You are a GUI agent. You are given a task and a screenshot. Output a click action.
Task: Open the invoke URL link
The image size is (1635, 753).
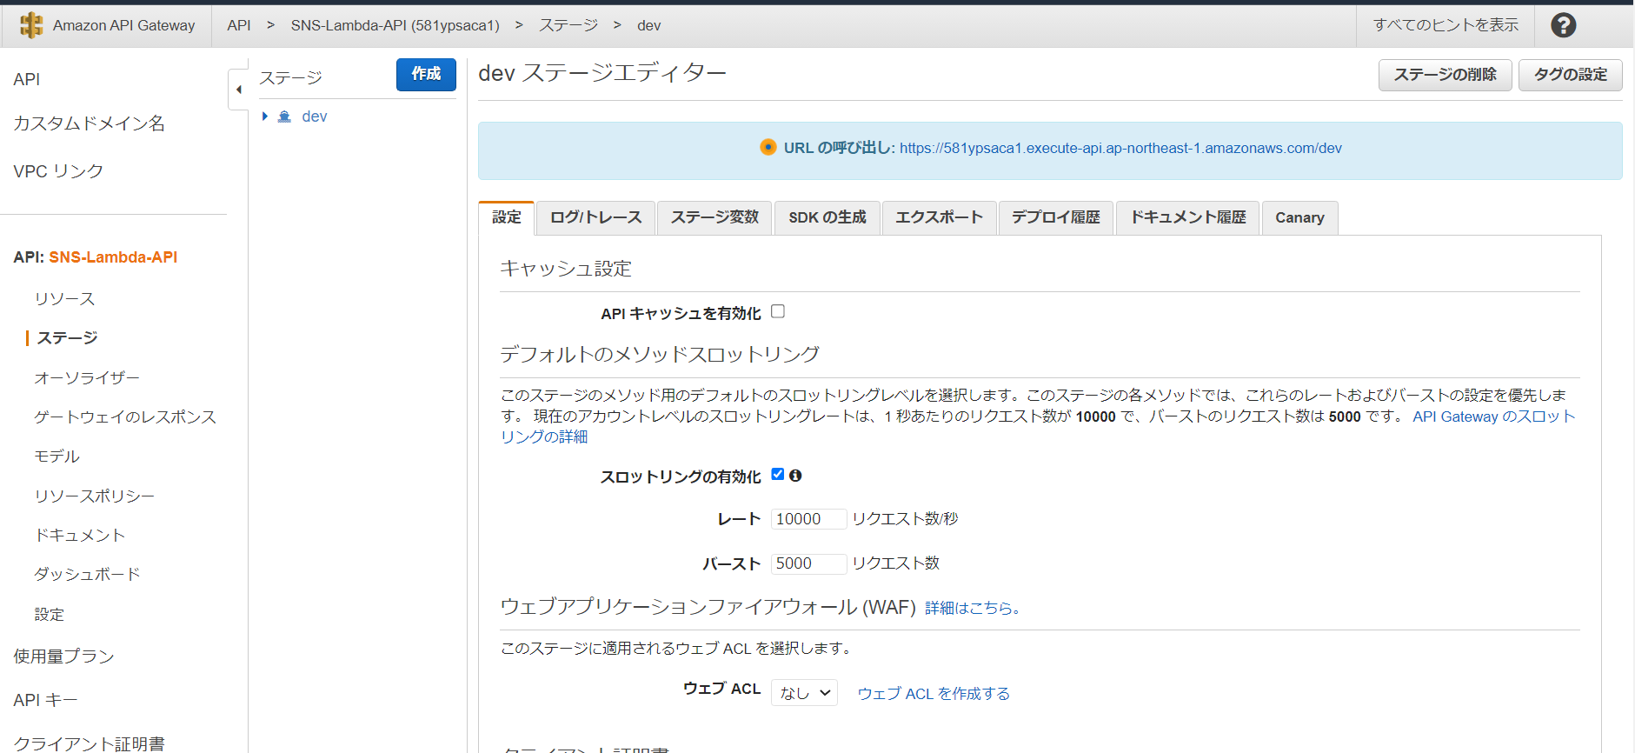pos(1120,148)
